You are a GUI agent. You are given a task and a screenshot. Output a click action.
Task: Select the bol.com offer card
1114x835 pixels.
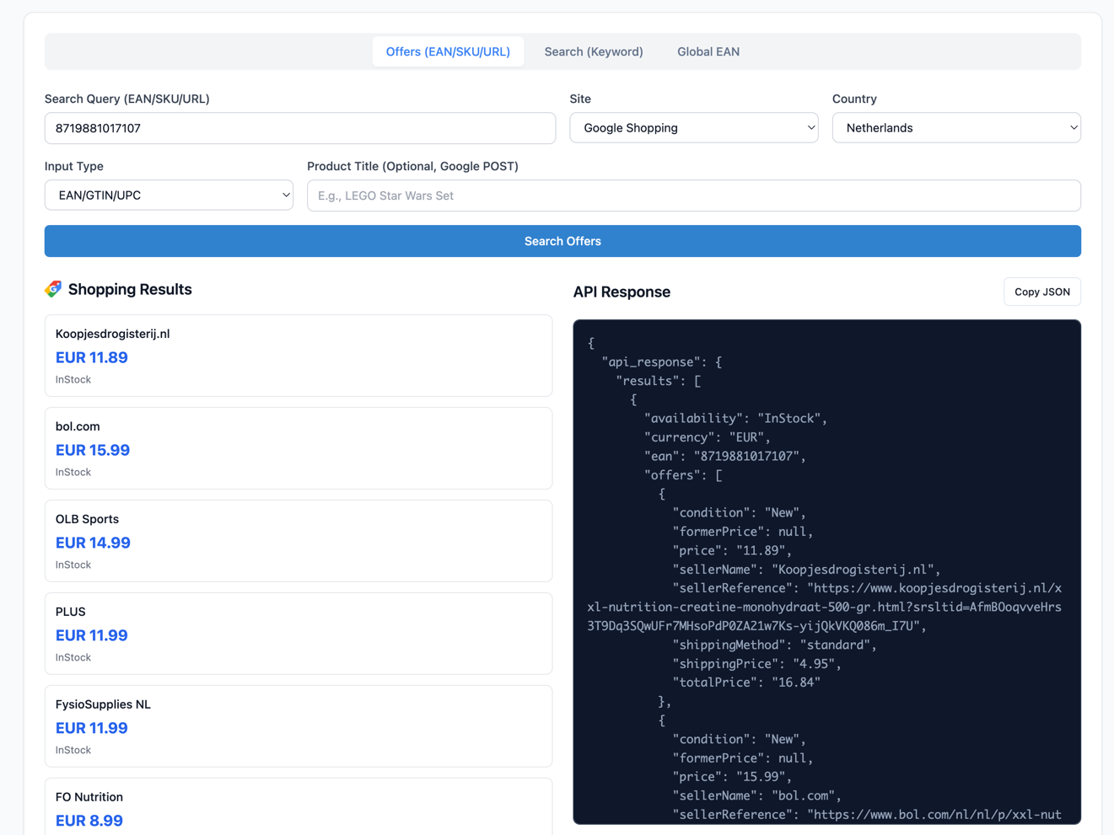299,448
